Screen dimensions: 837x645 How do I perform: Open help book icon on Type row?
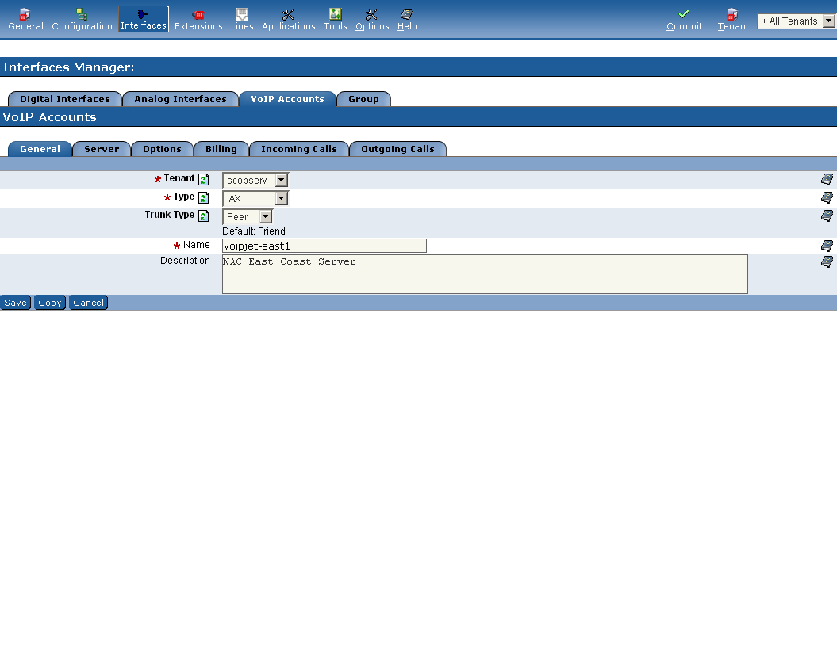pos(827,198)
